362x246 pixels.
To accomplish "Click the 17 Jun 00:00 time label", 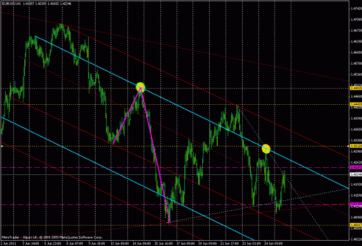I will [185, 244].
